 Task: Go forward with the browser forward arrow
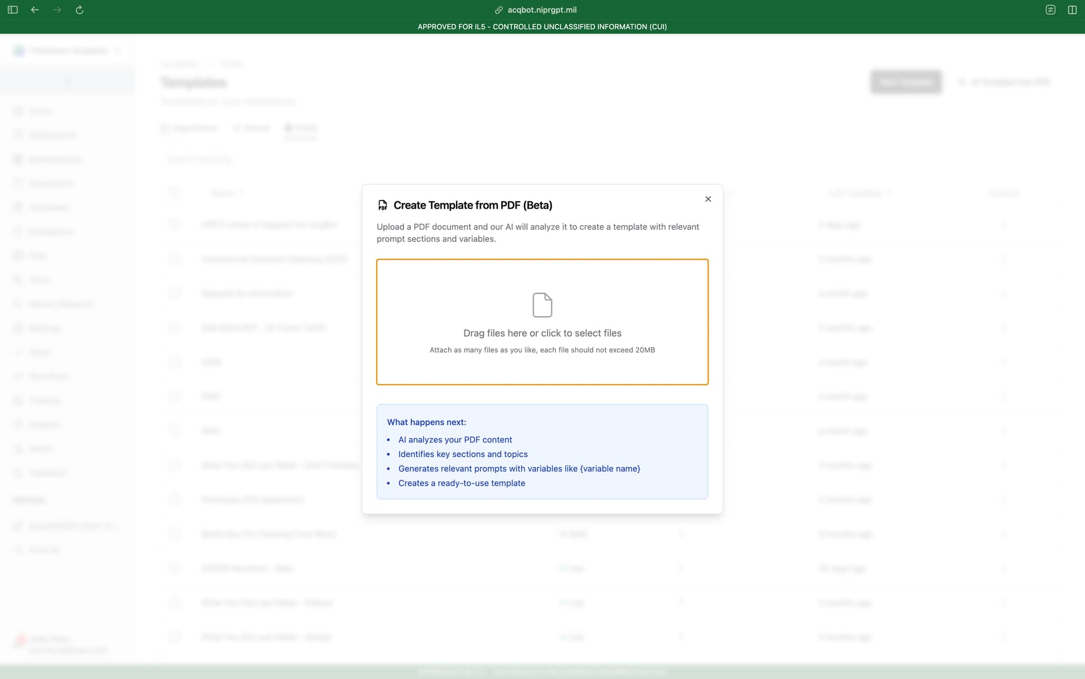(57, 10)
